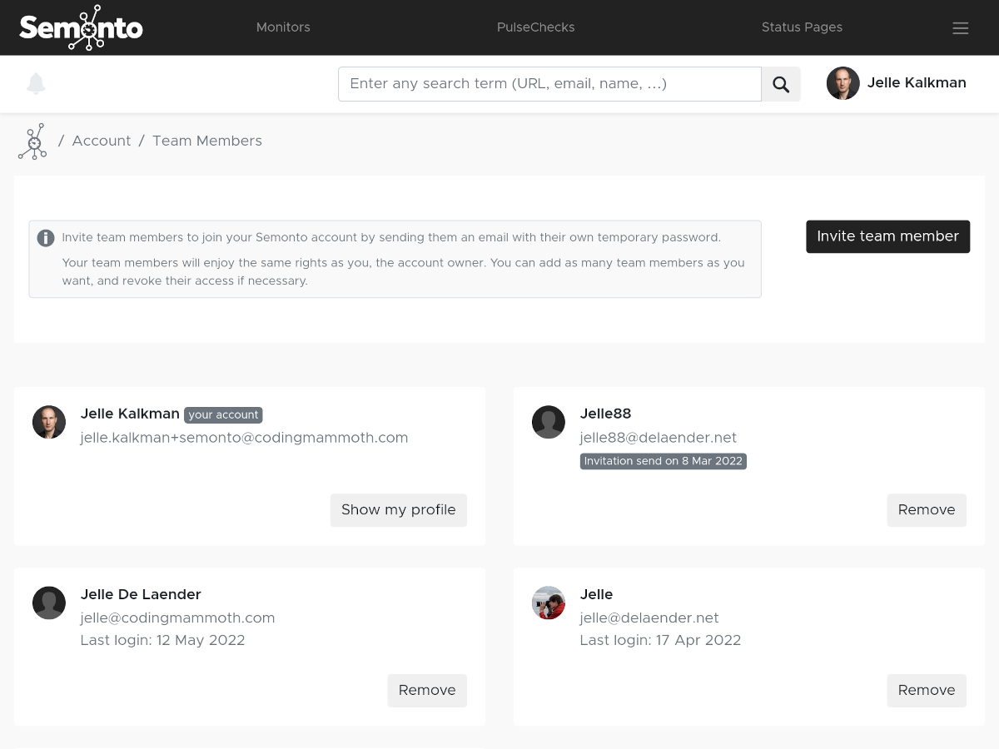Open Status Pages from top navigation

coord(802,27)
